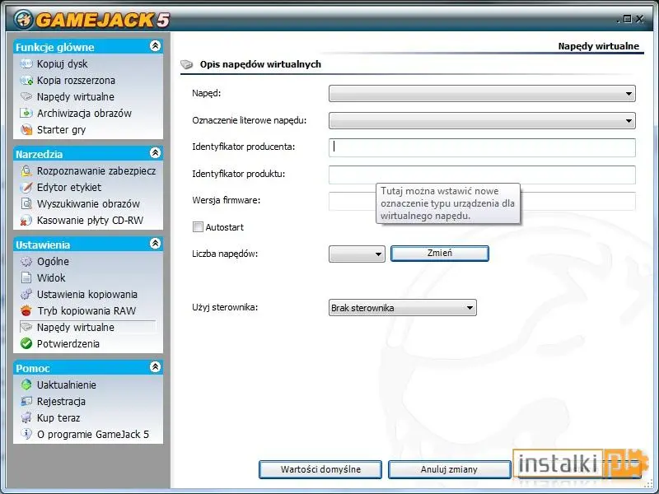Maximize the GameJack window
This screenshot has height=494, width=659.
pyautogui.click(x=628, y=19)
